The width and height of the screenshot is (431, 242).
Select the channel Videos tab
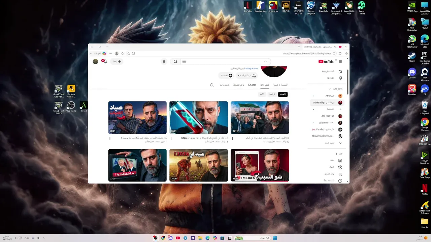[265, 85]
